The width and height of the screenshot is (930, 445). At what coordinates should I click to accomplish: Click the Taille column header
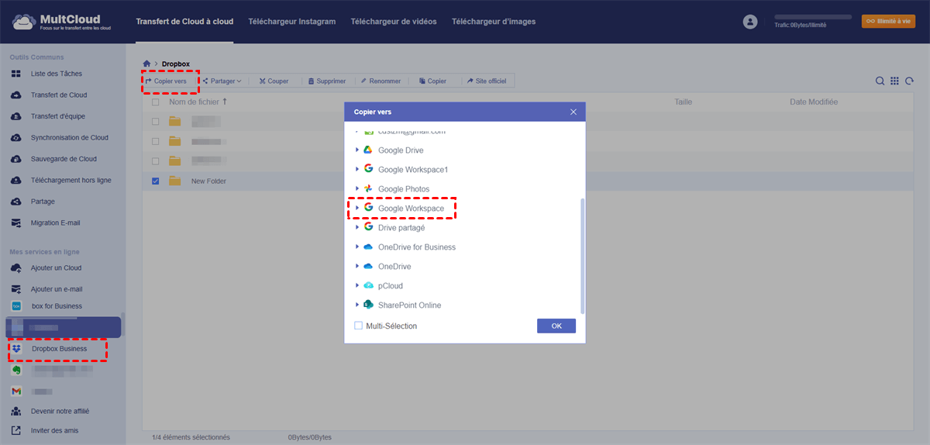click(x=683, y=102)
